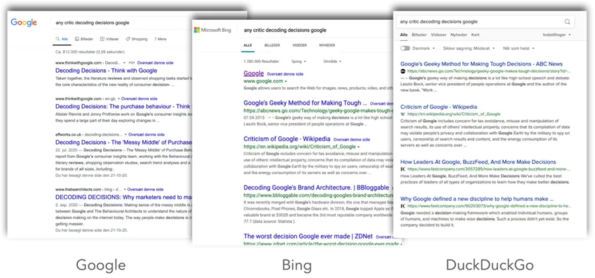Open DECODING DECISIONS: Why marketers result

(124, 197)
